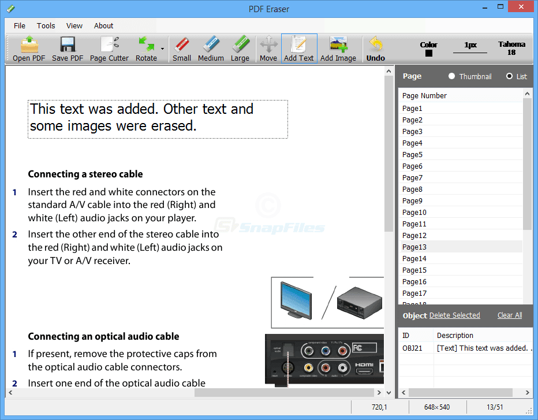Select Page14 in the page list
This screenshot has height=420, width=538.
tap(461, 259)
